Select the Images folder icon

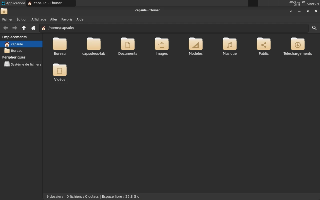point(162,44)
